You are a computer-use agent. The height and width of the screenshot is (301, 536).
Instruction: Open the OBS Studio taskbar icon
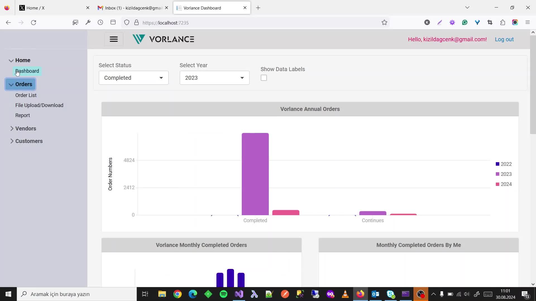coord(421,294)
